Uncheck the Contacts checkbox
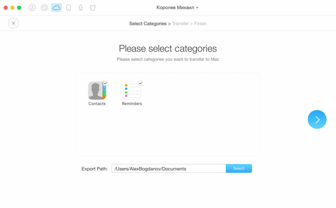The height and width of the screenshot is (208, 336). pyautogui.click(x=105, y=83)
